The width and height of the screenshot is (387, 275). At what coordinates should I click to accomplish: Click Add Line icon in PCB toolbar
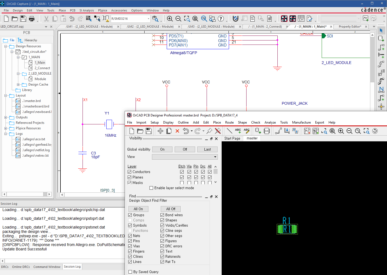(x=230, y=131)
